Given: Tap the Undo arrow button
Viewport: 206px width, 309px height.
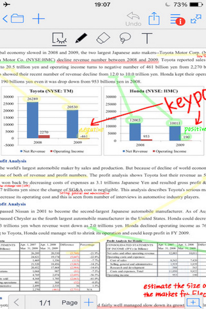Looking at the screenshot, I should (134, 19).
